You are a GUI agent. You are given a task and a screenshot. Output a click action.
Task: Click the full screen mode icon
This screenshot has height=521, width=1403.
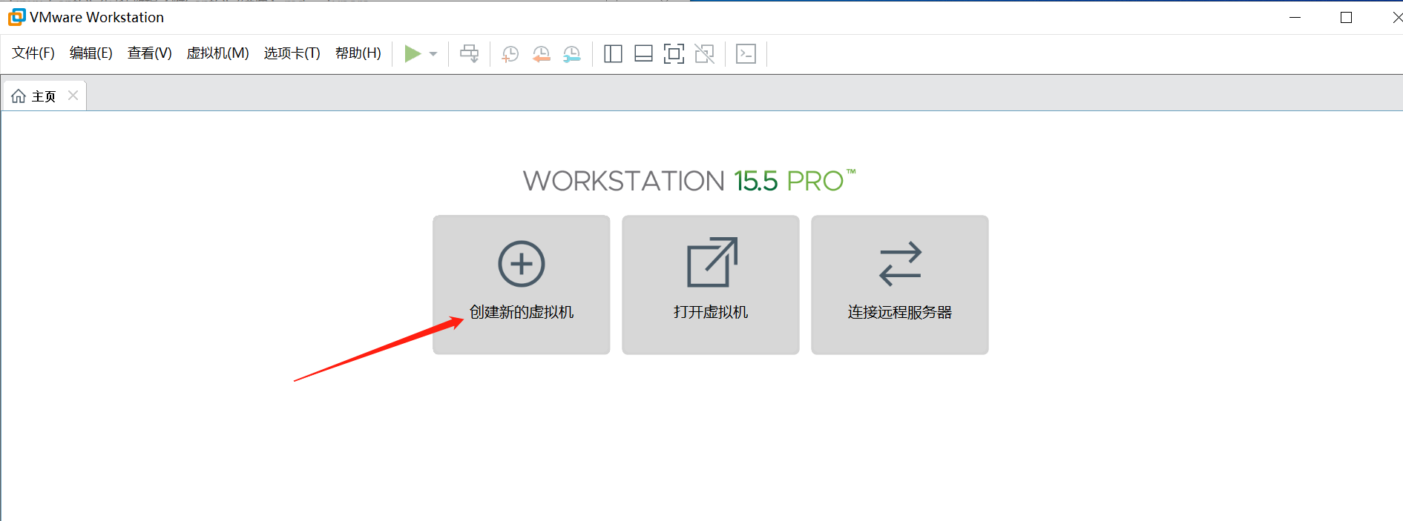674,53
